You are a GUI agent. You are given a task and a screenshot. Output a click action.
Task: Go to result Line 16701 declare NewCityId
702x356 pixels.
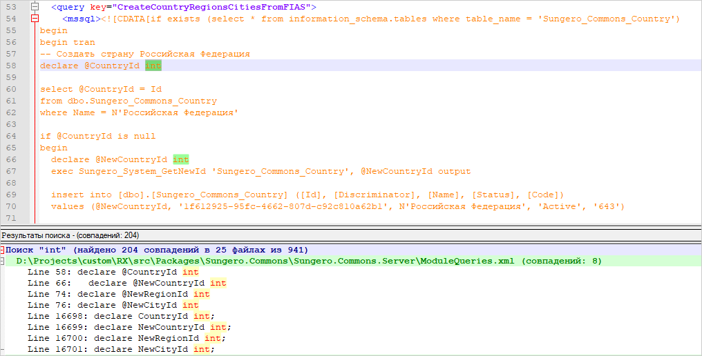(x=121, y=349)
